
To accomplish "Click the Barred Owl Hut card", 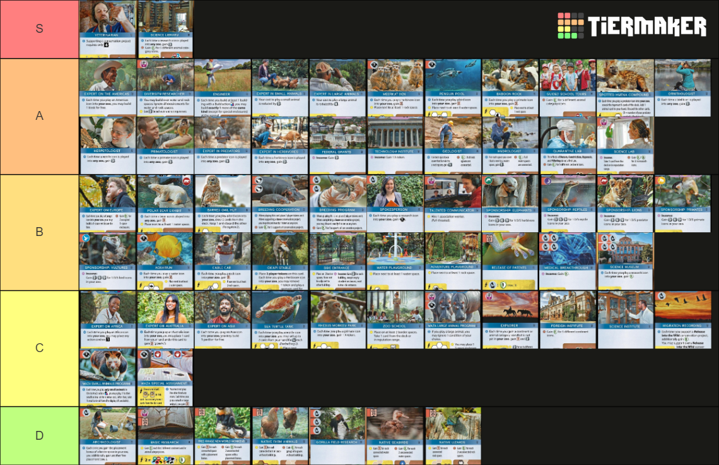I will pos(223,202).
